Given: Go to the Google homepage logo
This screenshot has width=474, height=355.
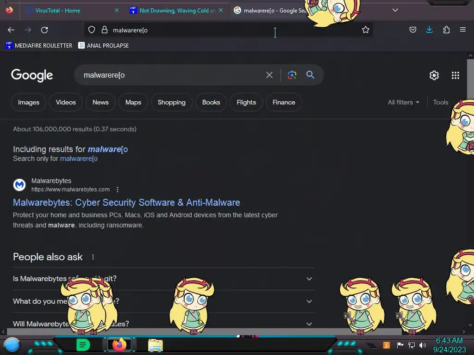Looking at the screenshot, I should click(32, 75).
